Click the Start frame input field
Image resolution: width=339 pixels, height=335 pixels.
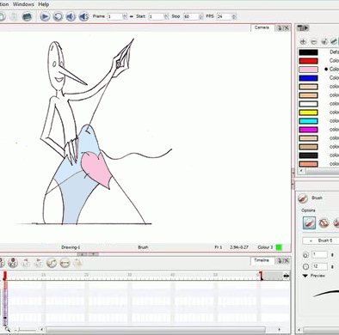(156, 16)
